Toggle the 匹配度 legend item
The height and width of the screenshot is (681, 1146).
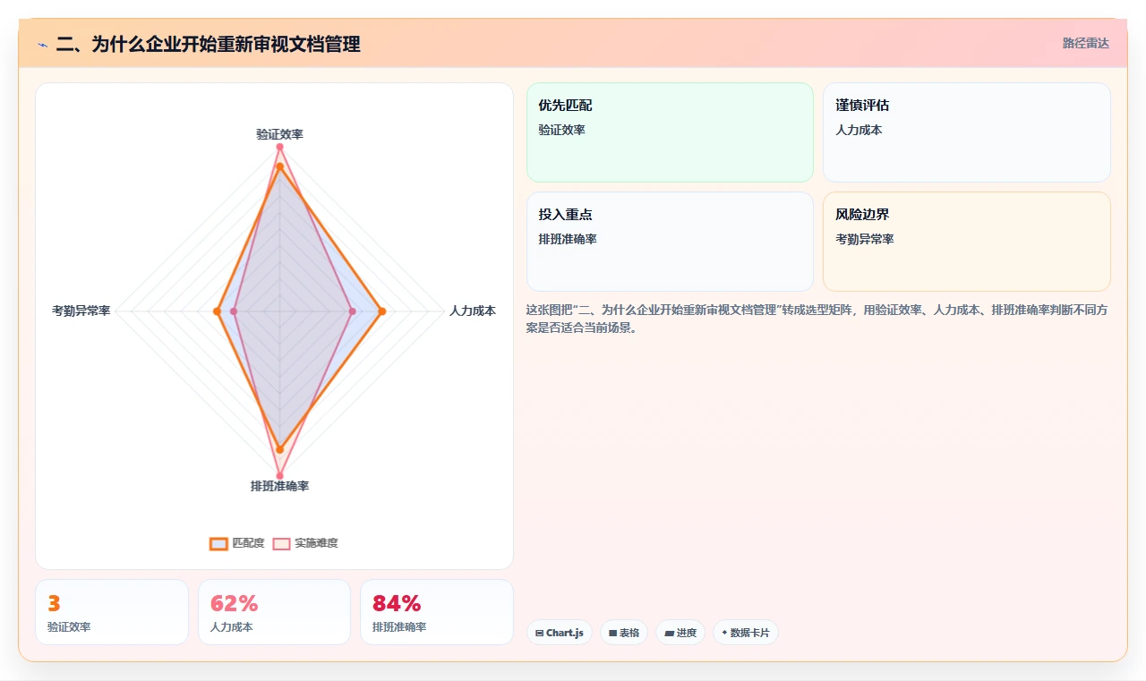pos(237,543)
